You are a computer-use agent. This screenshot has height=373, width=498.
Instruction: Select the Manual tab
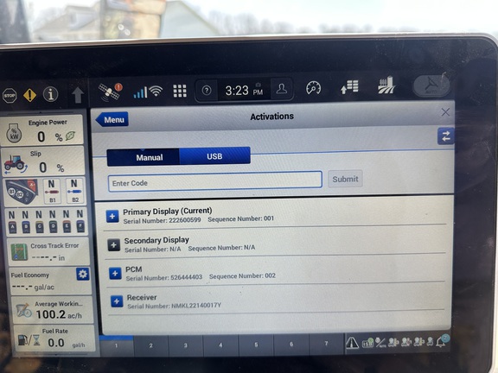144,157
